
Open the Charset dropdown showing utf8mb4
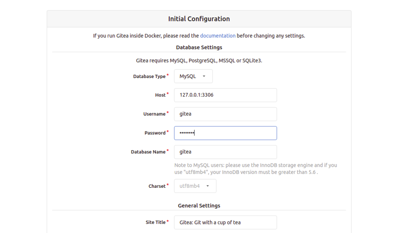tap(195, 186)
